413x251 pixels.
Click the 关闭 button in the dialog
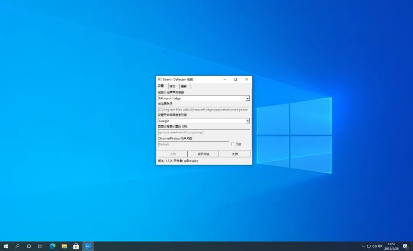tap(235, 154)
